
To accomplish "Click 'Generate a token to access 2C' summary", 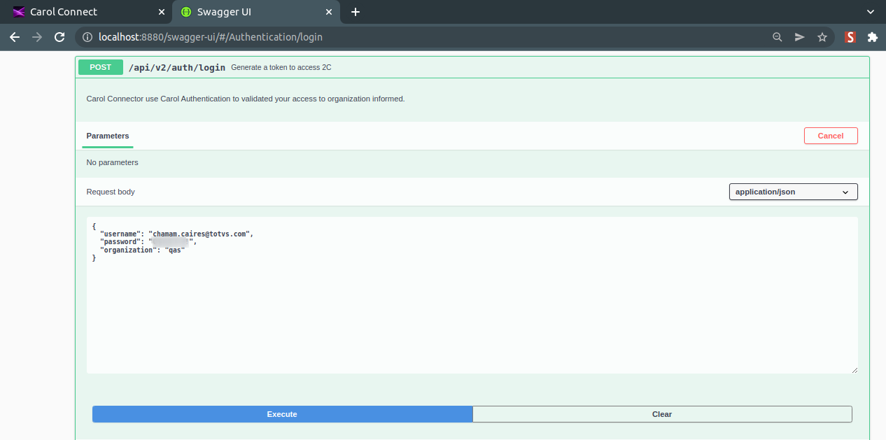I will pyautogui.click(x=281, y=68).
